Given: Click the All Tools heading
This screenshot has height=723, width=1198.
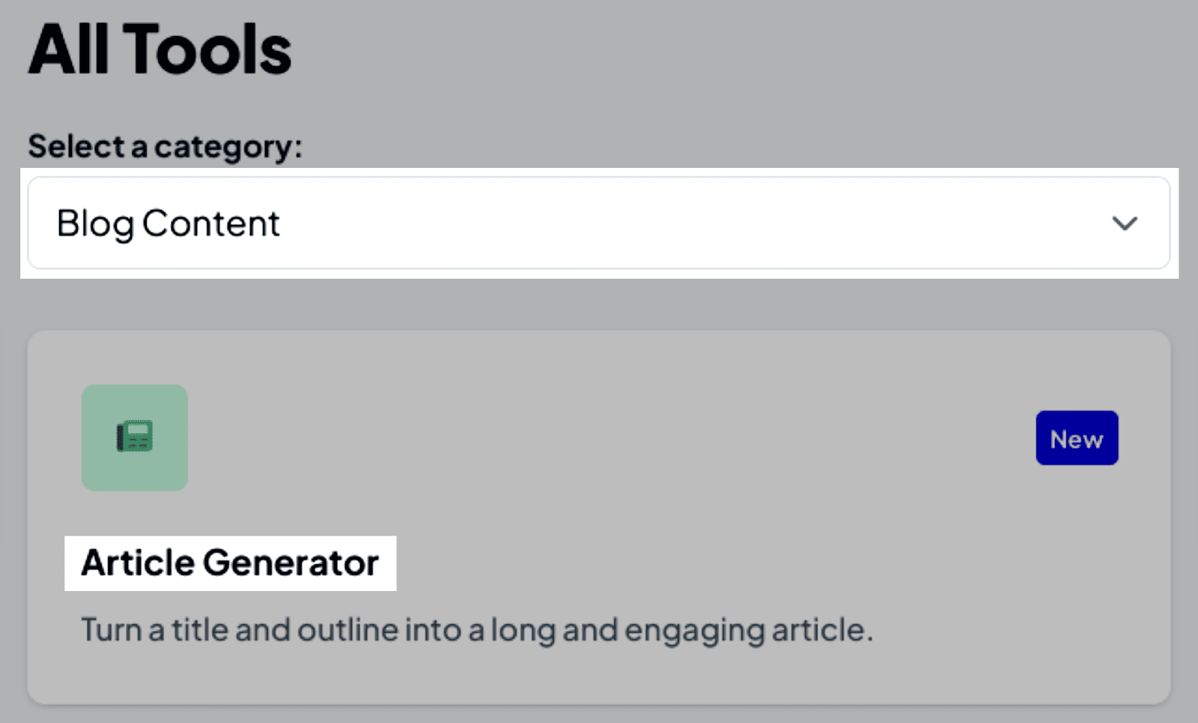Looking at the screenshot, I should click(x=159, y=50).
